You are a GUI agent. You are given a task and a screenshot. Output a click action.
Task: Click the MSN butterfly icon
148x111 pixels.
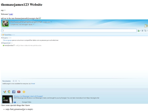(x=5, y=92)
